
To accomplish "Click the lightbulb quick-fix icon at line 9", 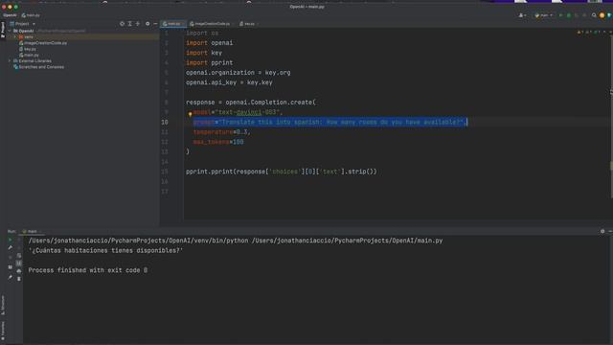I will [190, 114].
